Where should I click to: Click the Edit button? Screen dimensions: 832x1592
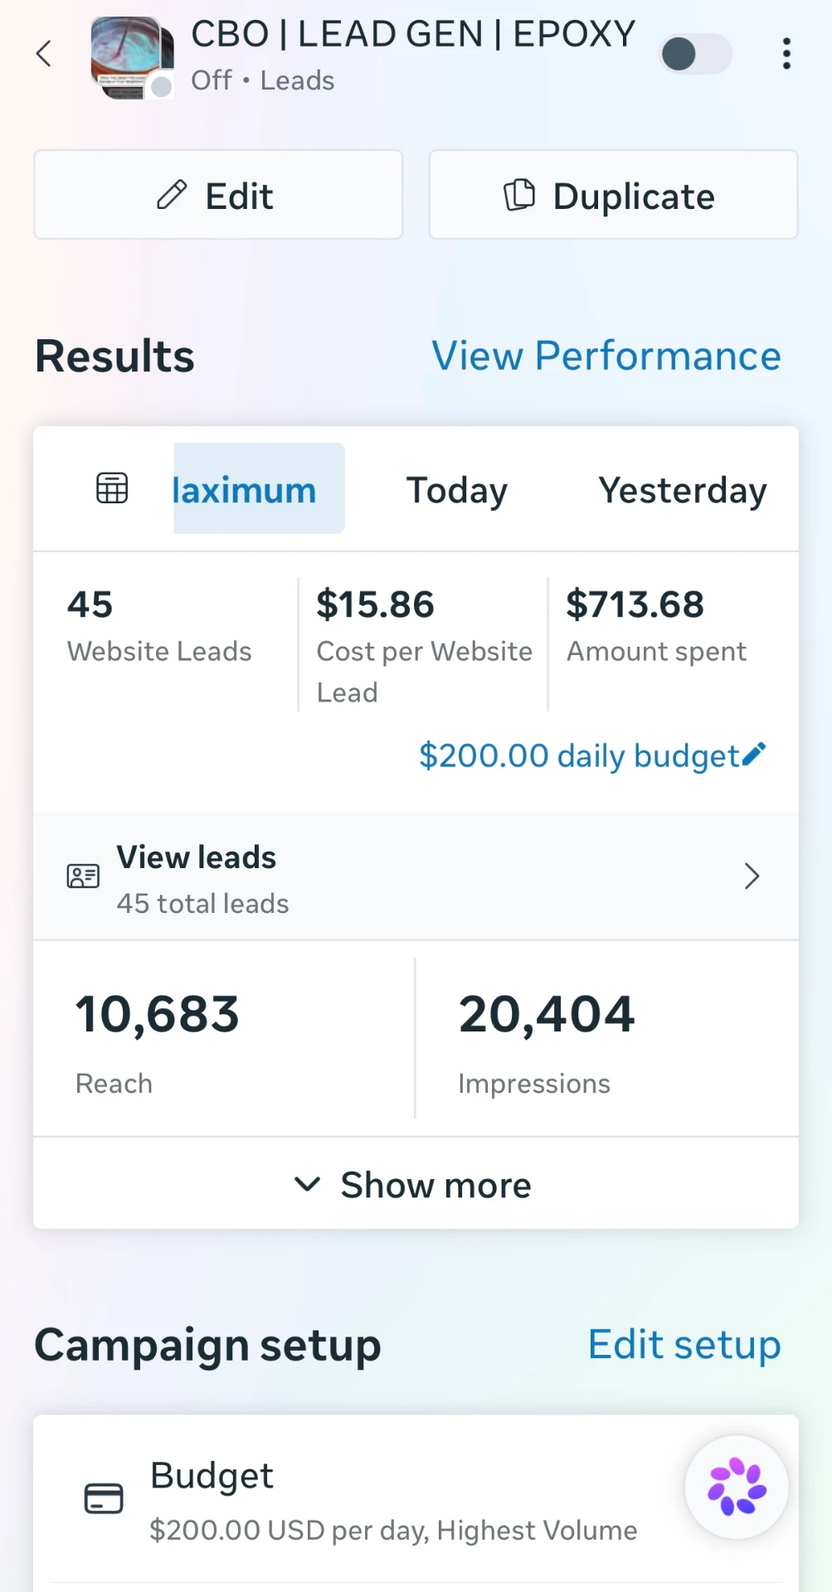pyautogui.click(x=218, y=195)
